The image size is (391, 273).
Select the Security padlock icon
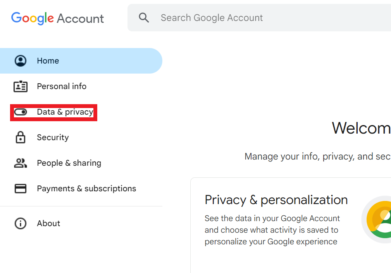(20, 137)
